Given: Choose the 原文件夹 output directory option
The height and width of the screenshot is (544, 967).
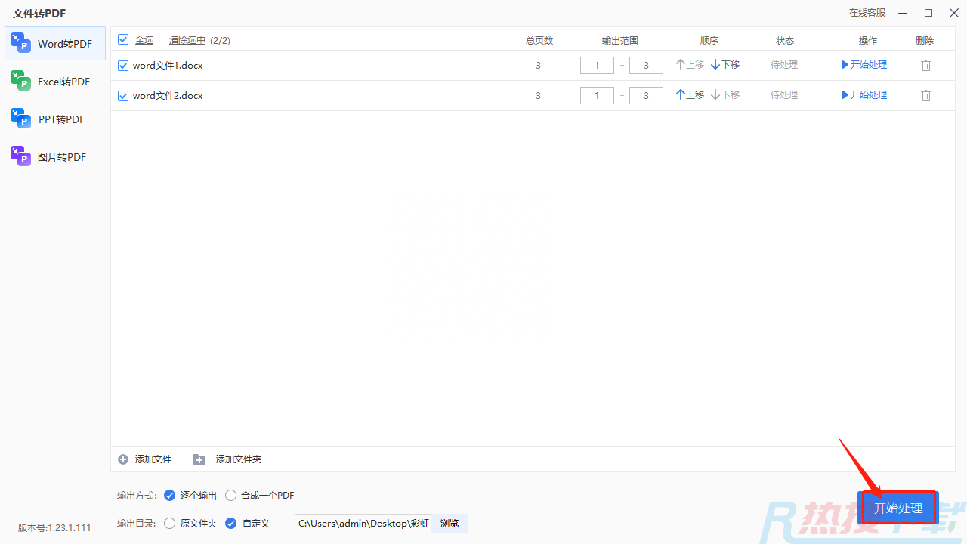Looking at the screenshot, I should (x=169, y=523).
